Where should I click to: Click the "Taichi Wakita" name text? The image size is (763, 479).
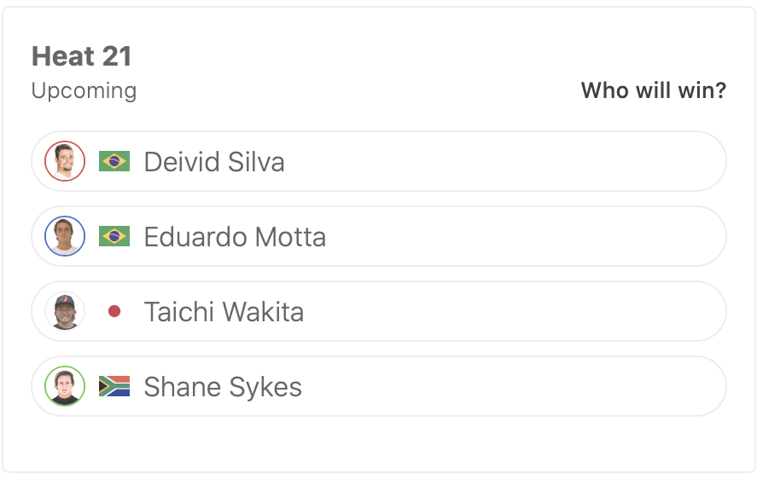224,311
